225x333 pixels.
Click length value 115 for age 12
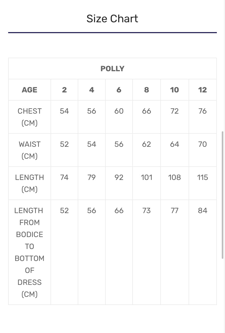[202, 178]
